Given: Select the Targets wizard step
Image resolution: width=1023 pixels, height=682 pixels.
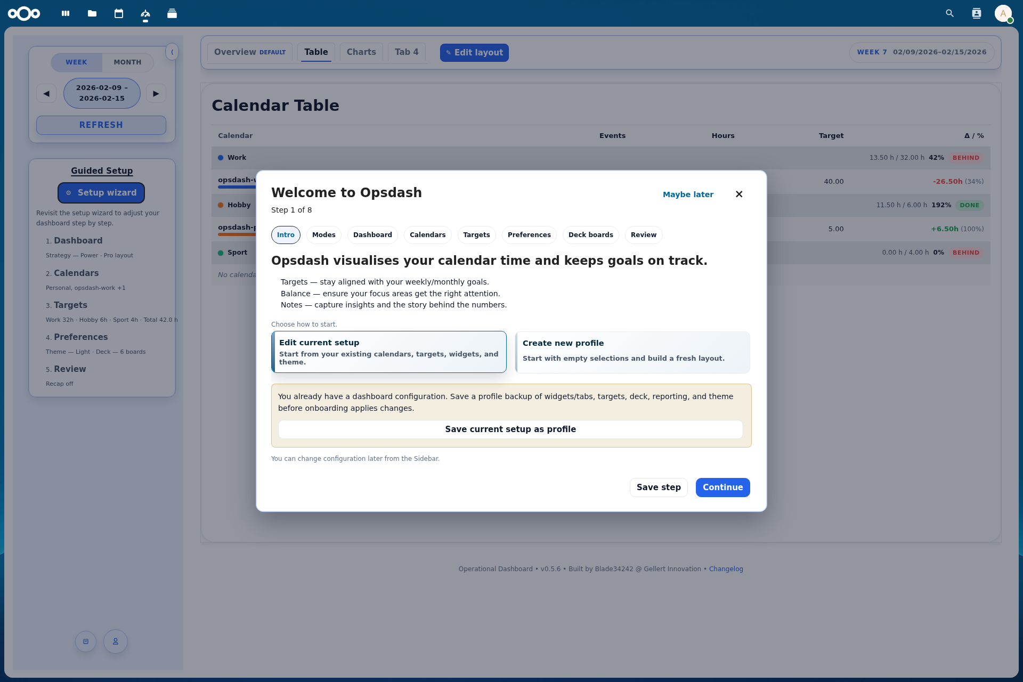Looking at the screenshot, I should pos(477,235).
